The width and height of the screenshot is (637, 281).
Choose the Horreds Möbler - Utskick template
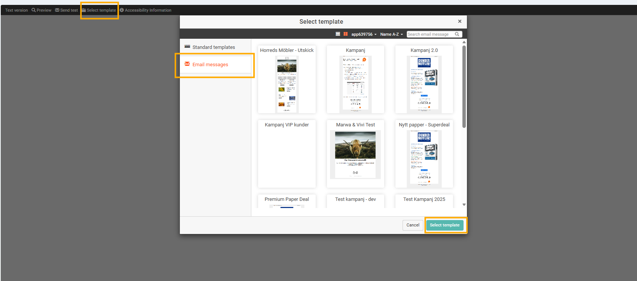(287, 80)
